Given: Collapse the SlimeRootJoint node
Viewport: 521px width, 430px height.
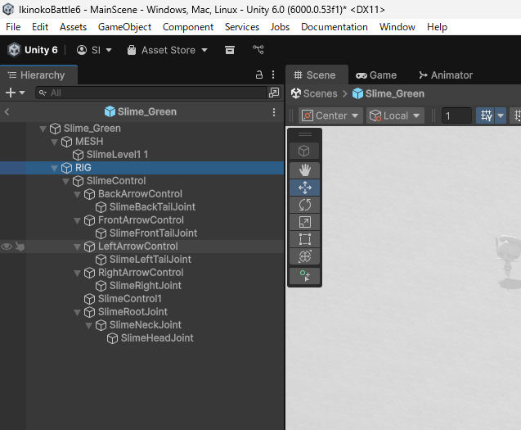Looking at the screenshot, I should click(78, 312).
